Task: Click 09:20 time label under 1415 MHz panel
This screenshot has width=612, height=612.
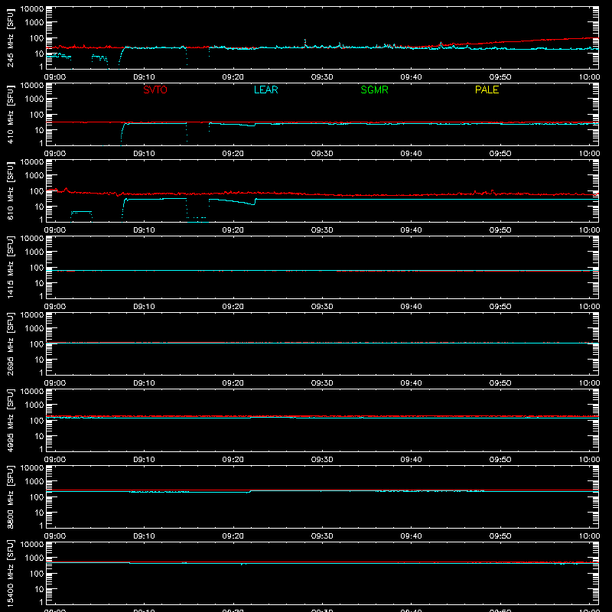Action: pyautogui.click(x=233, y=307)
